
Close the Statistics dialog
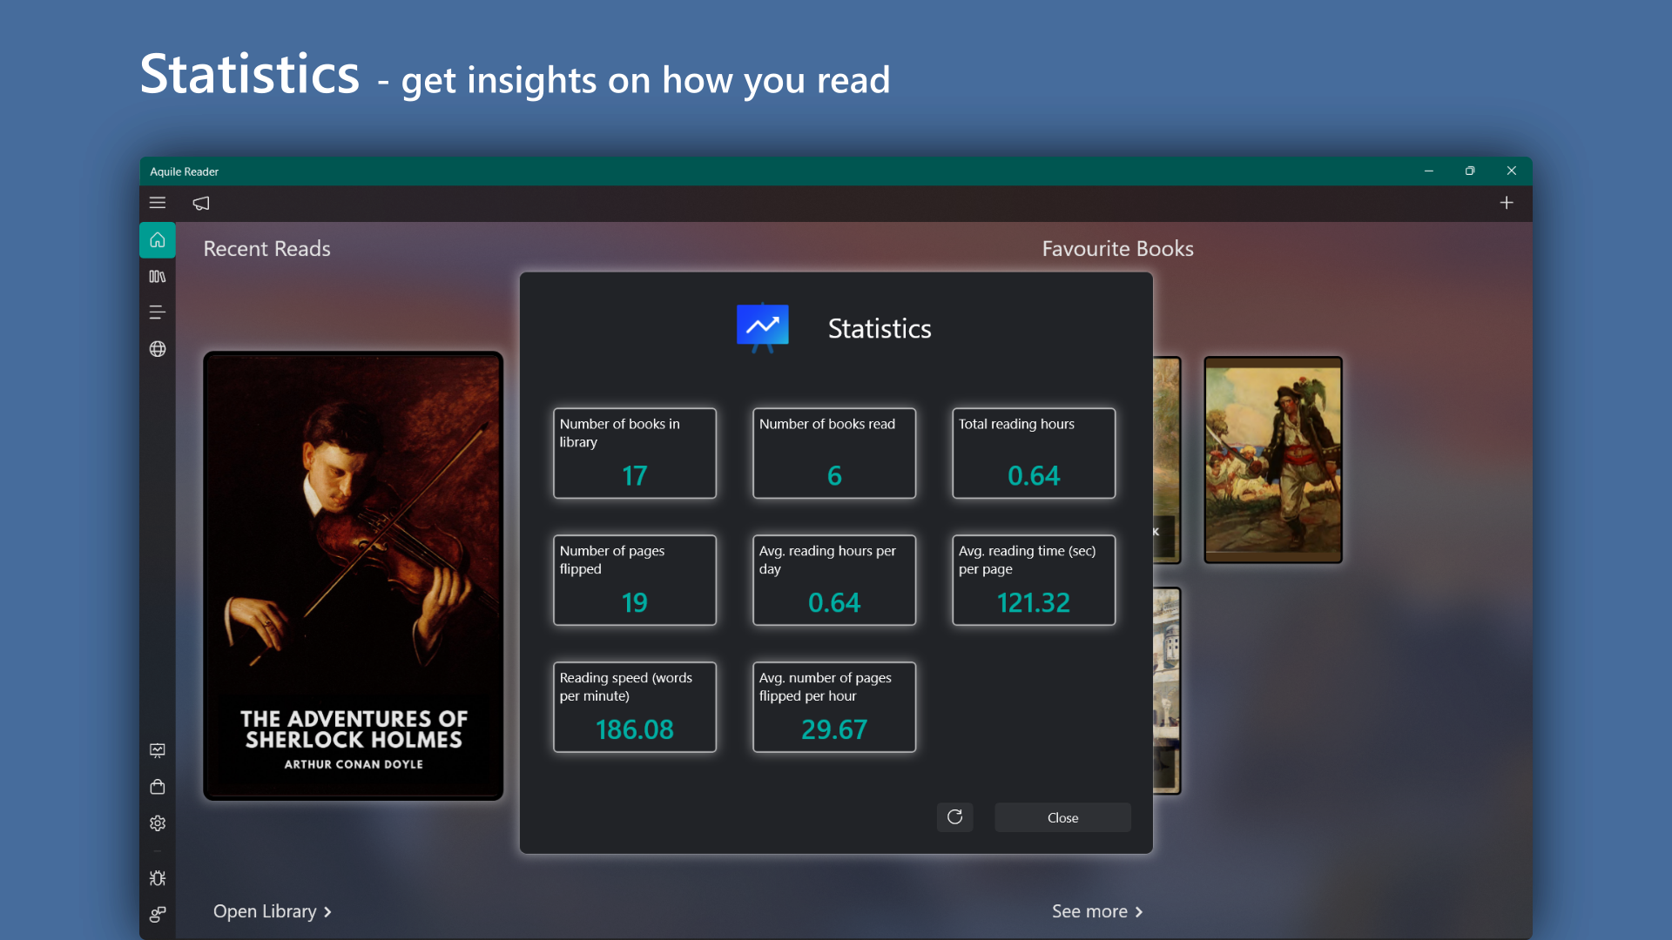point(1062,817)
